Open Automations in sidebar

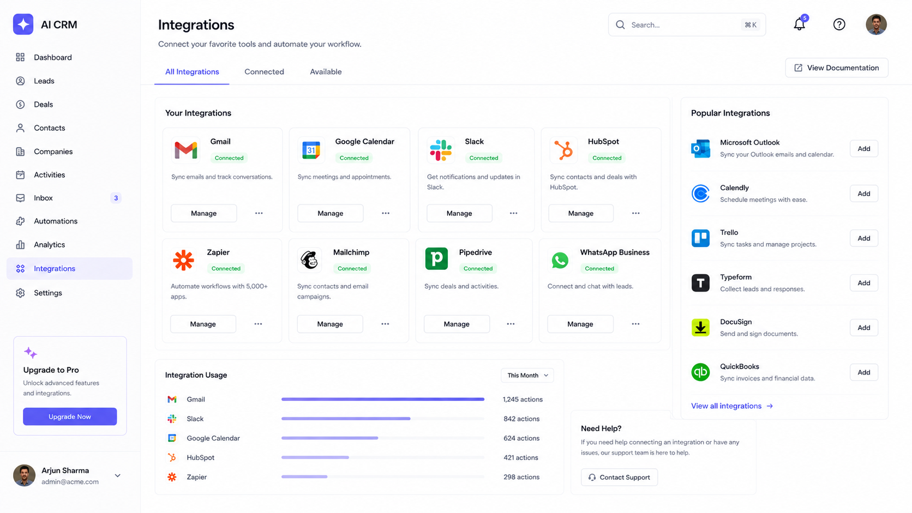pyautogui.click(x=69, y=221)
